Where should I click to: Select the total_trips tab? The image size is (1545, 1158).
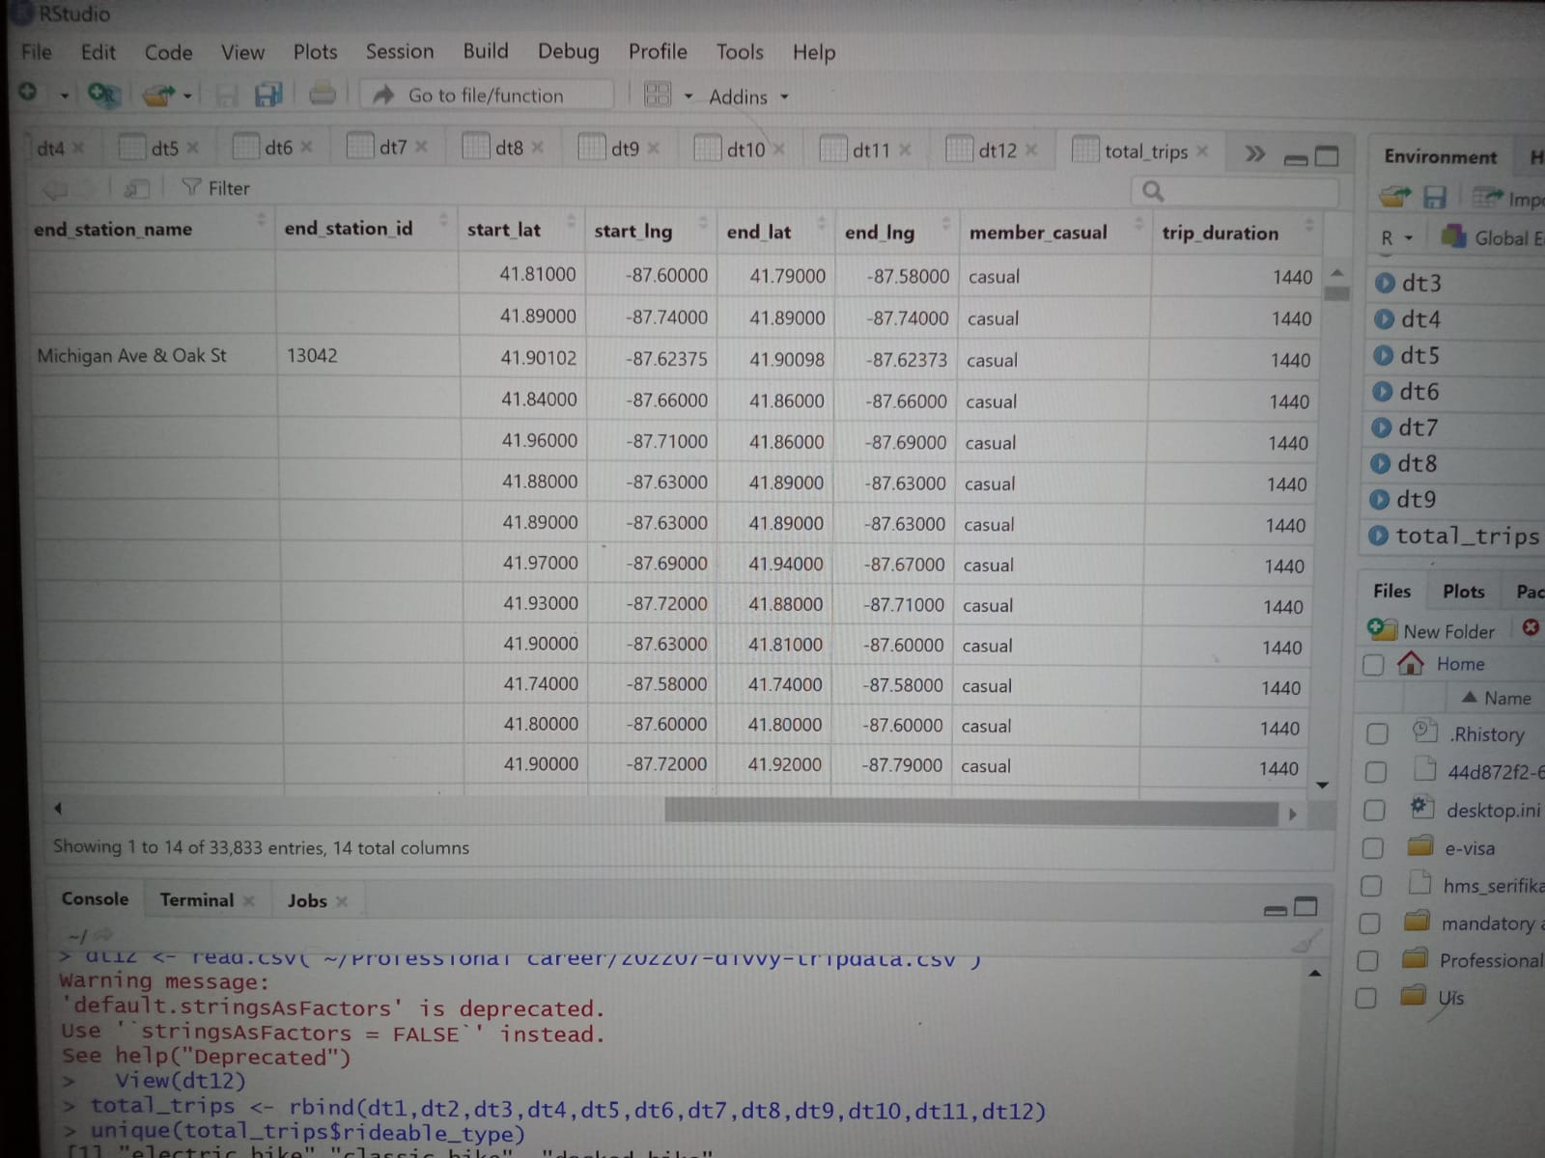[1146, 151]
